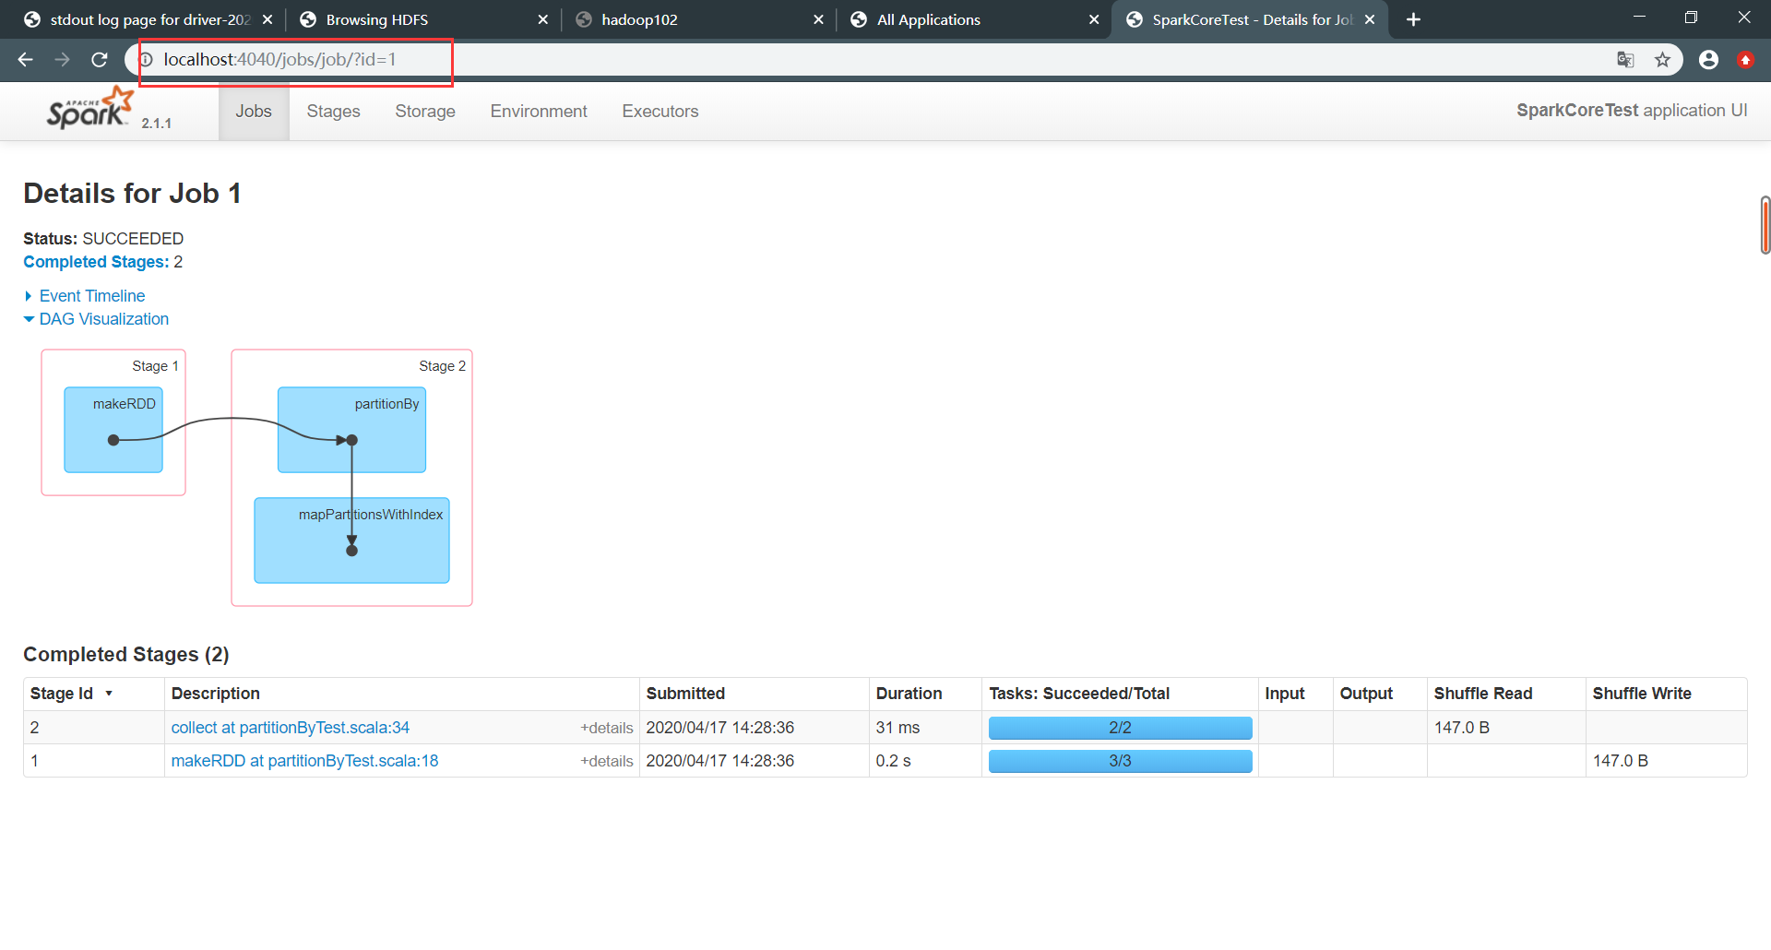Image resolution: width=1771 pixels, height=950 pixels.
Task: Expand details for the collect stage
Action: click(x=606, y=728)
